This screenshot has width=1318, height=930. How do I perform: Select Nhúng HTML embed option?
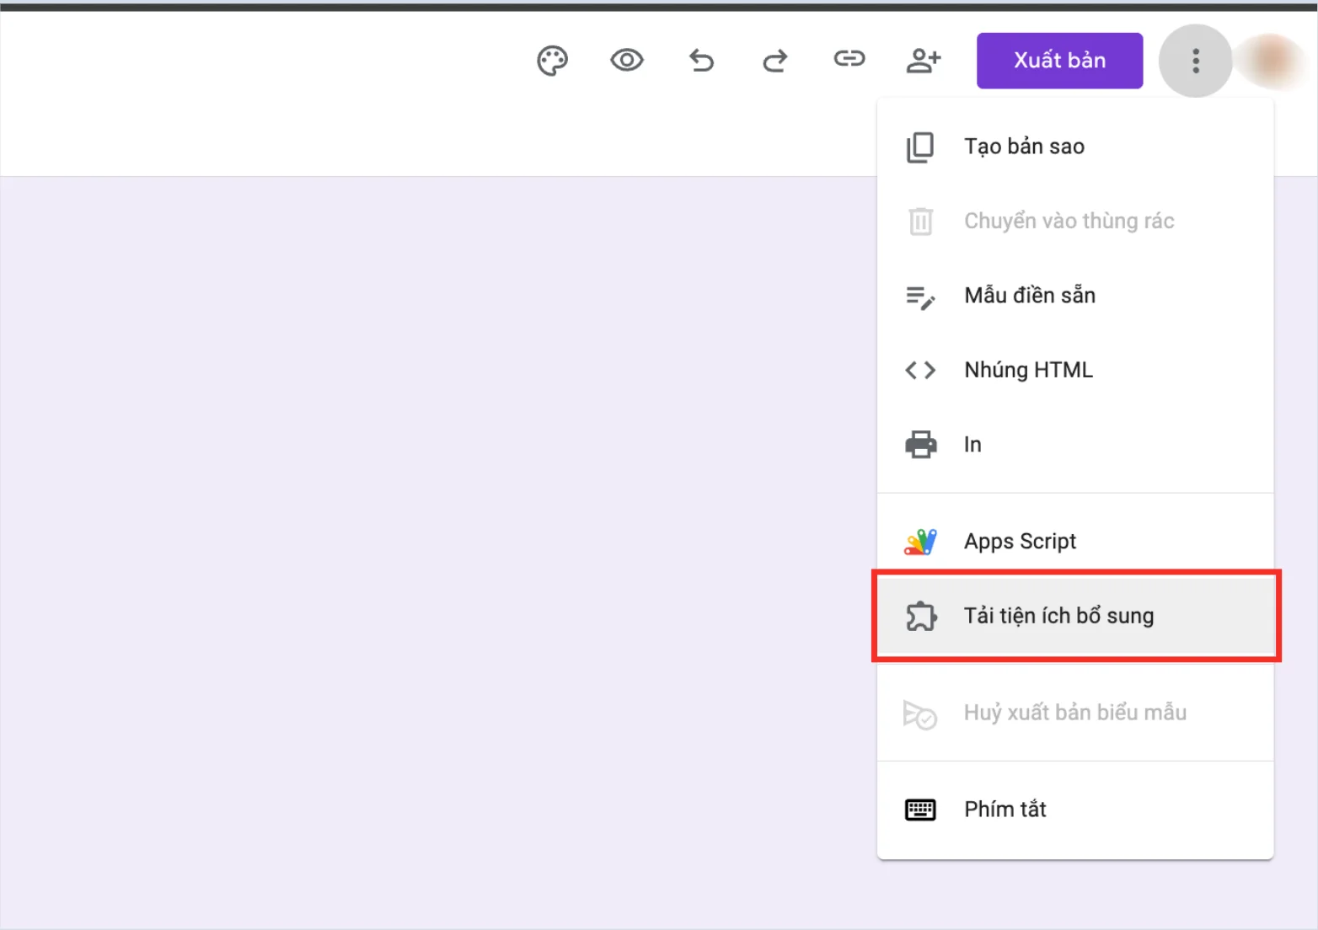click(1075, 370)
